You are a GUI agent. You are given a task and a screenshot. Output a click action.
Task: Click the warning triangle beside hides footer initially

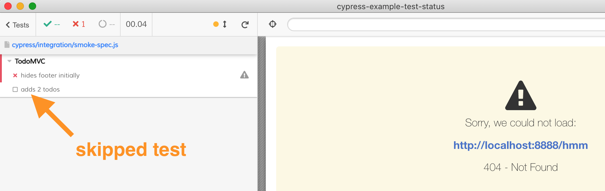pyautogui.click(x=244, y=75)
